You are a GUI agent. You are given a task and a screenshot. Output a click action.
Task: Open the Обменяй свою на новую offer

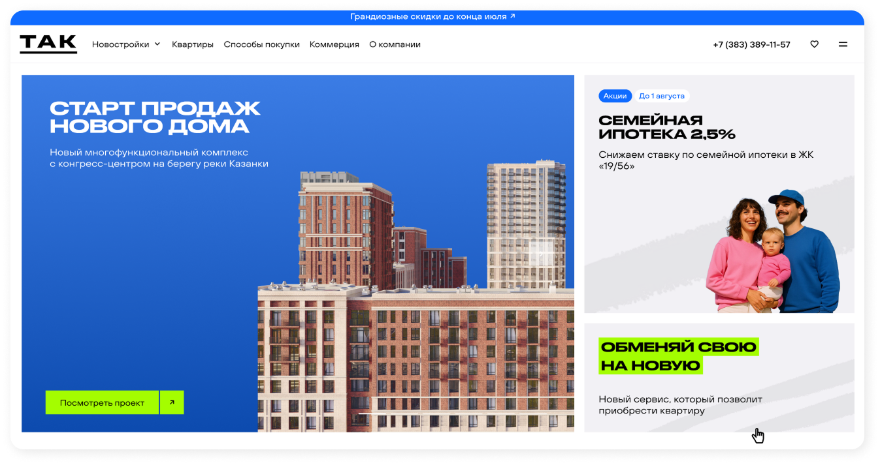click(678, 356)
